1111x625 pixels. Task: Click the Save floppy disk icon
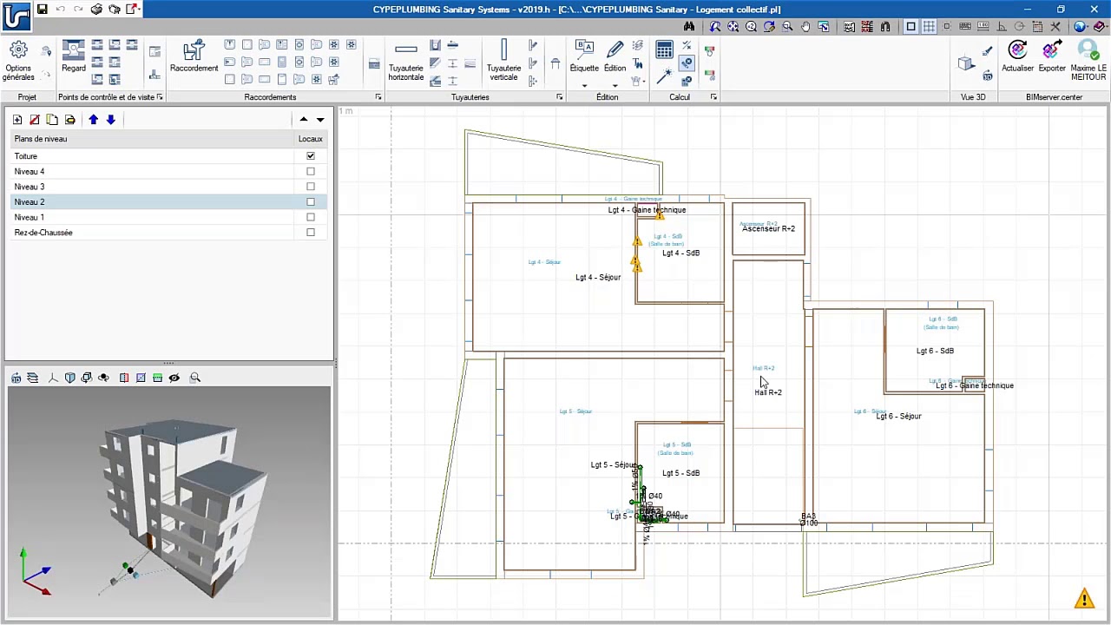(42, 10)
